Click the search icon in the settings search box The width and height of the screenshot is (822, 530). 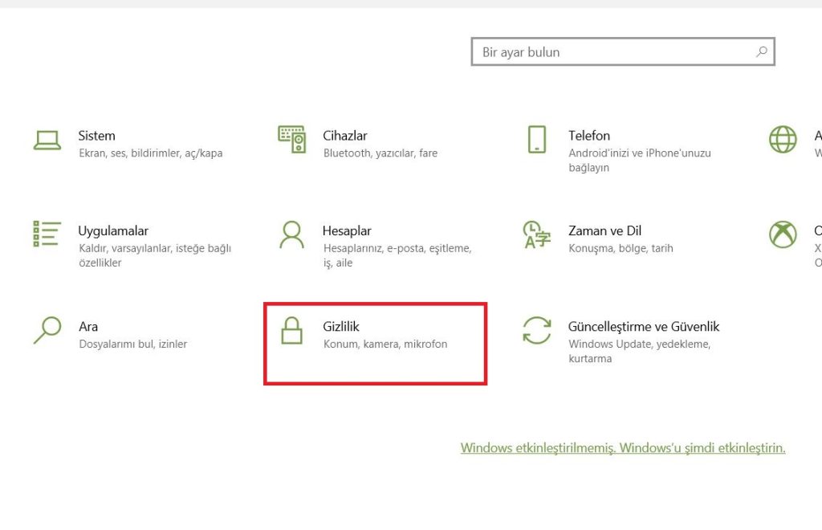click(x=761, y=52)
